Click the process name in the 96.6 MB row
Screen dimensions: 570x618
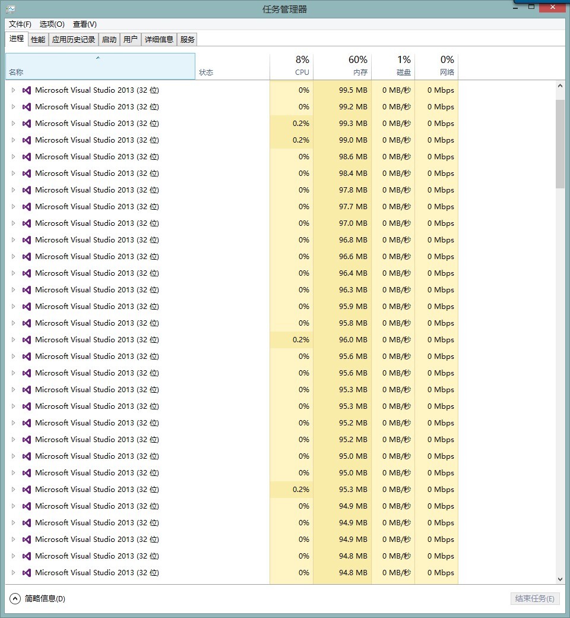point(97,257)
